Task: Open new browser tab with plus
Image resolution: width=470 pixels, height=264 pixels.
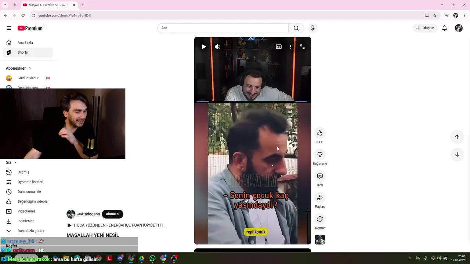Action: [83, 5]
